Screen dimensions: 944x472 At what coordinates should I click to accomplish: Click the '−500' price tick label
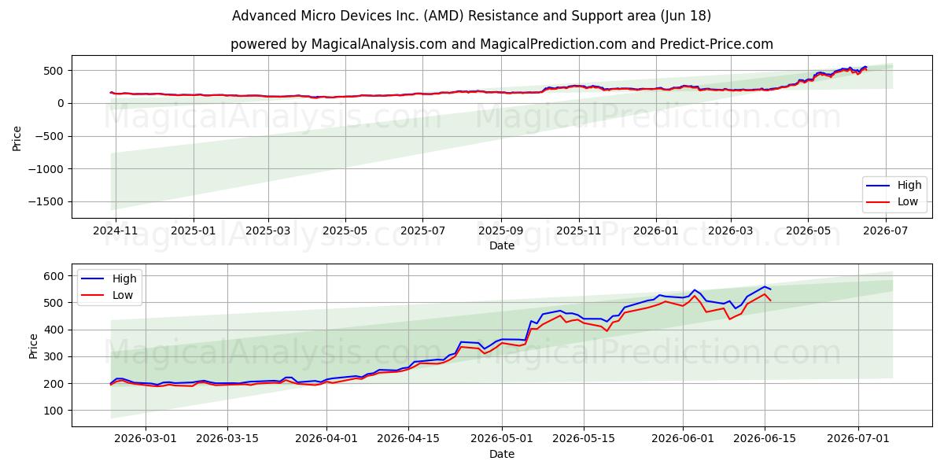click(x=50, y=136)
